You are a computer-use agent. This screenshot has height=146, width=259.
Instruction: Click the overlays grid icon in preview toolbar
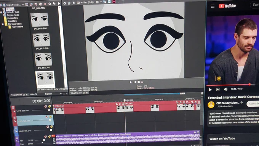[x=98, y=2]
